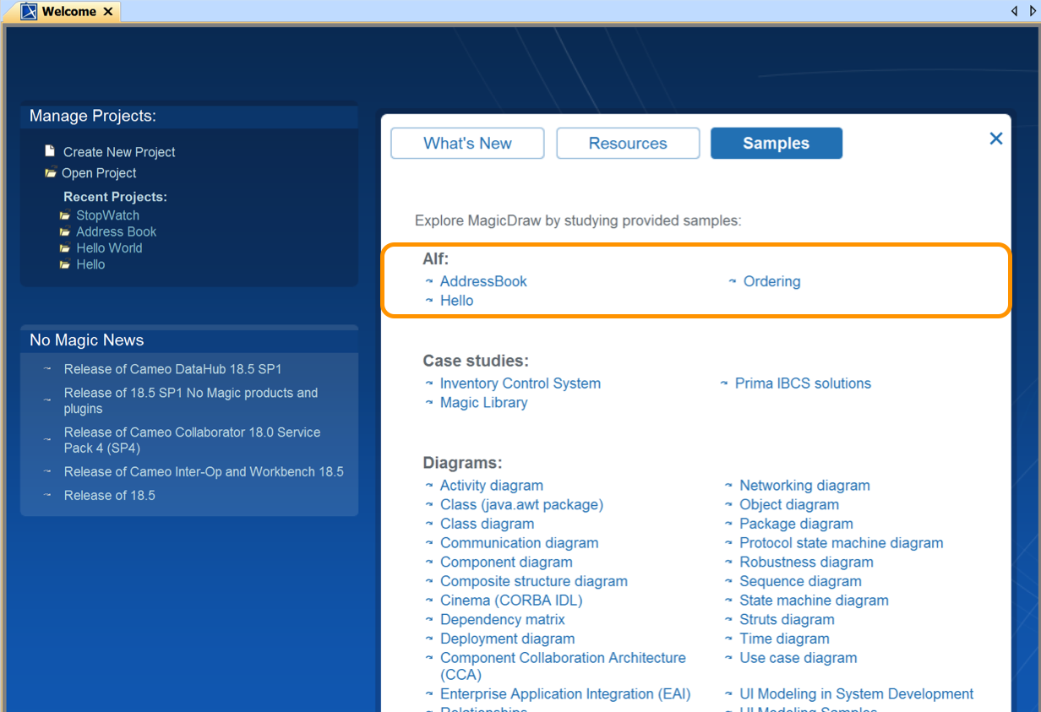Open the Class diagram sample
Image resolution: width=1041 pixels, height=712 pixels.
(x=487, y=524)
